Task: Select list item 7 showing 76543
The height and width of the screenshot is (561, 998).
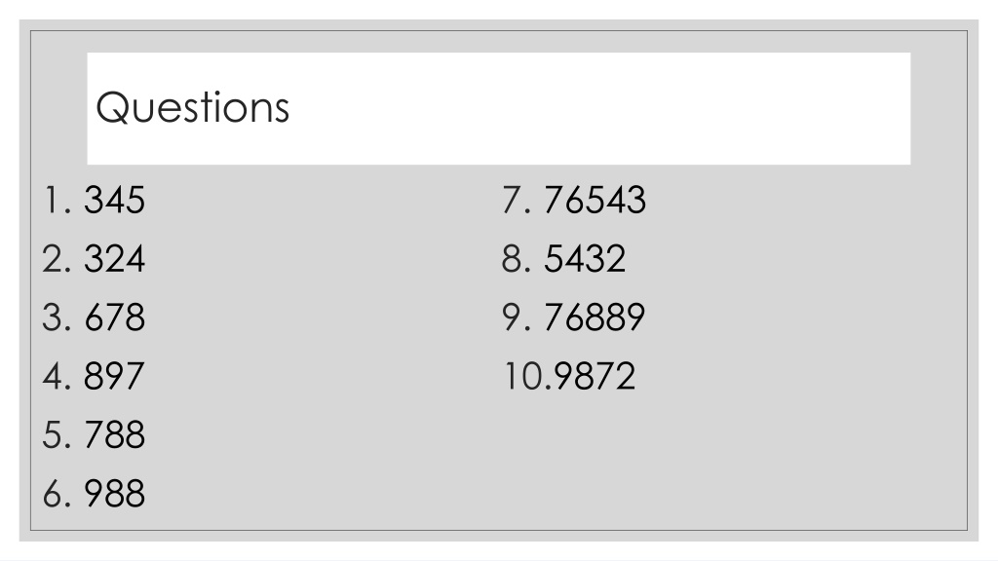Action: pyautogui.click(x=574, y=200)
